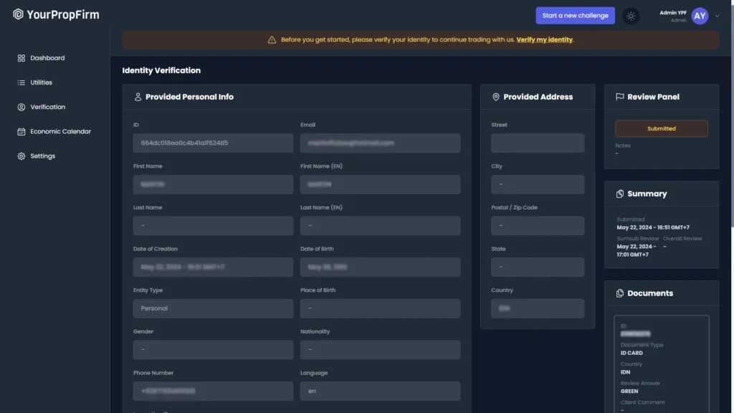Screen dimensions: 734x413
Task: Follow the Verify my identity link
Action: click(x=545, y=40)
